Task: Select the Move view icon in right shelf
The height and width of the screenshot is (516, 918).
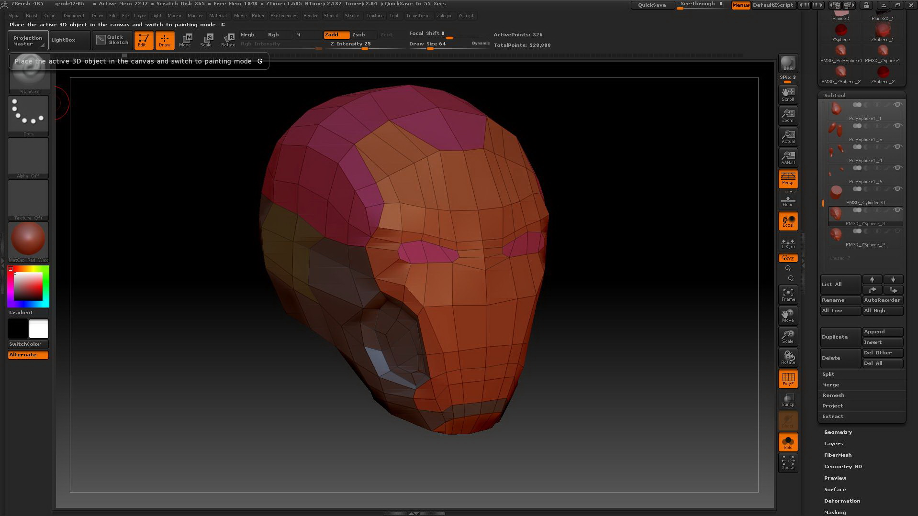Action: (x=788, y=316)
